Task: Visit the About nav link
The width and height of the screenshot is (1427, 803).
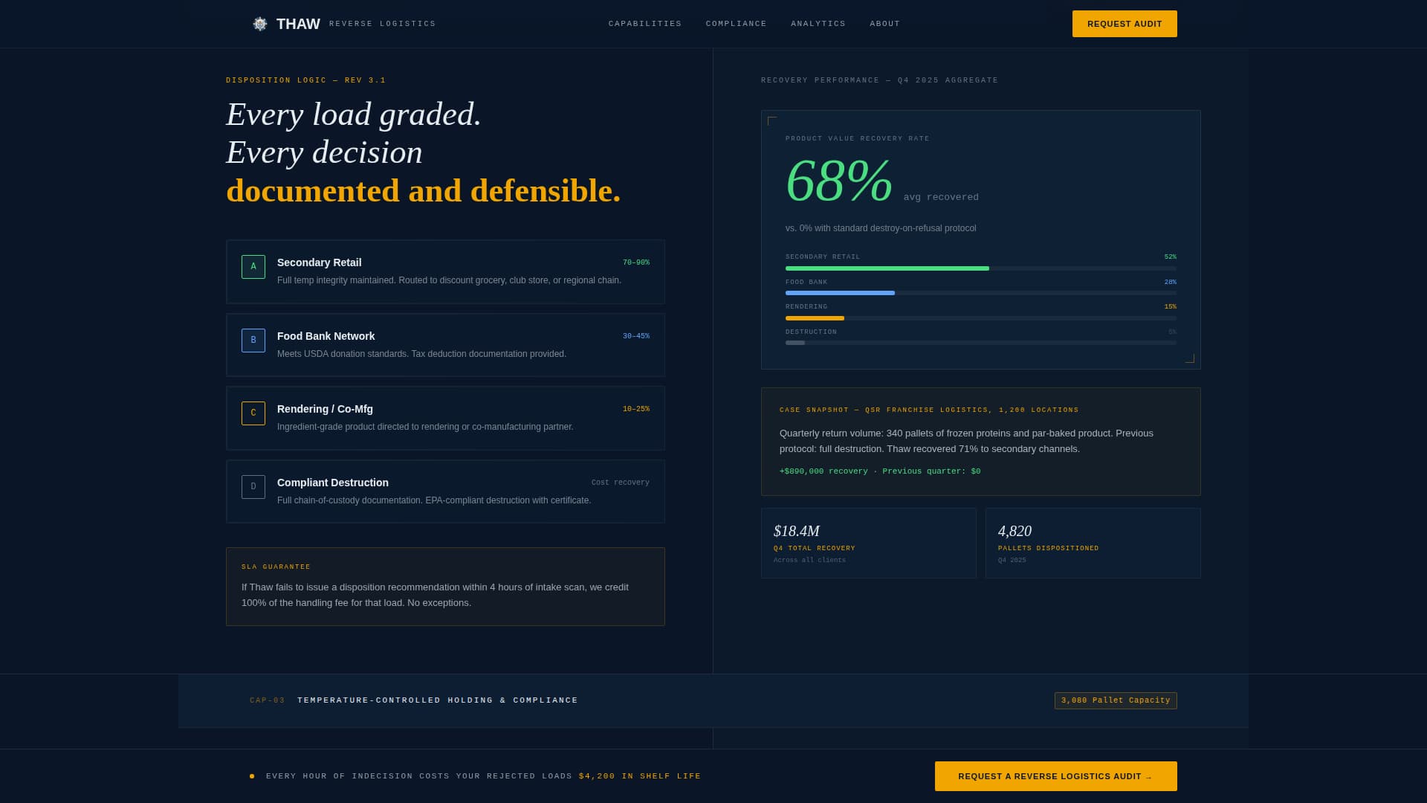Action: [x=884, y=24]
